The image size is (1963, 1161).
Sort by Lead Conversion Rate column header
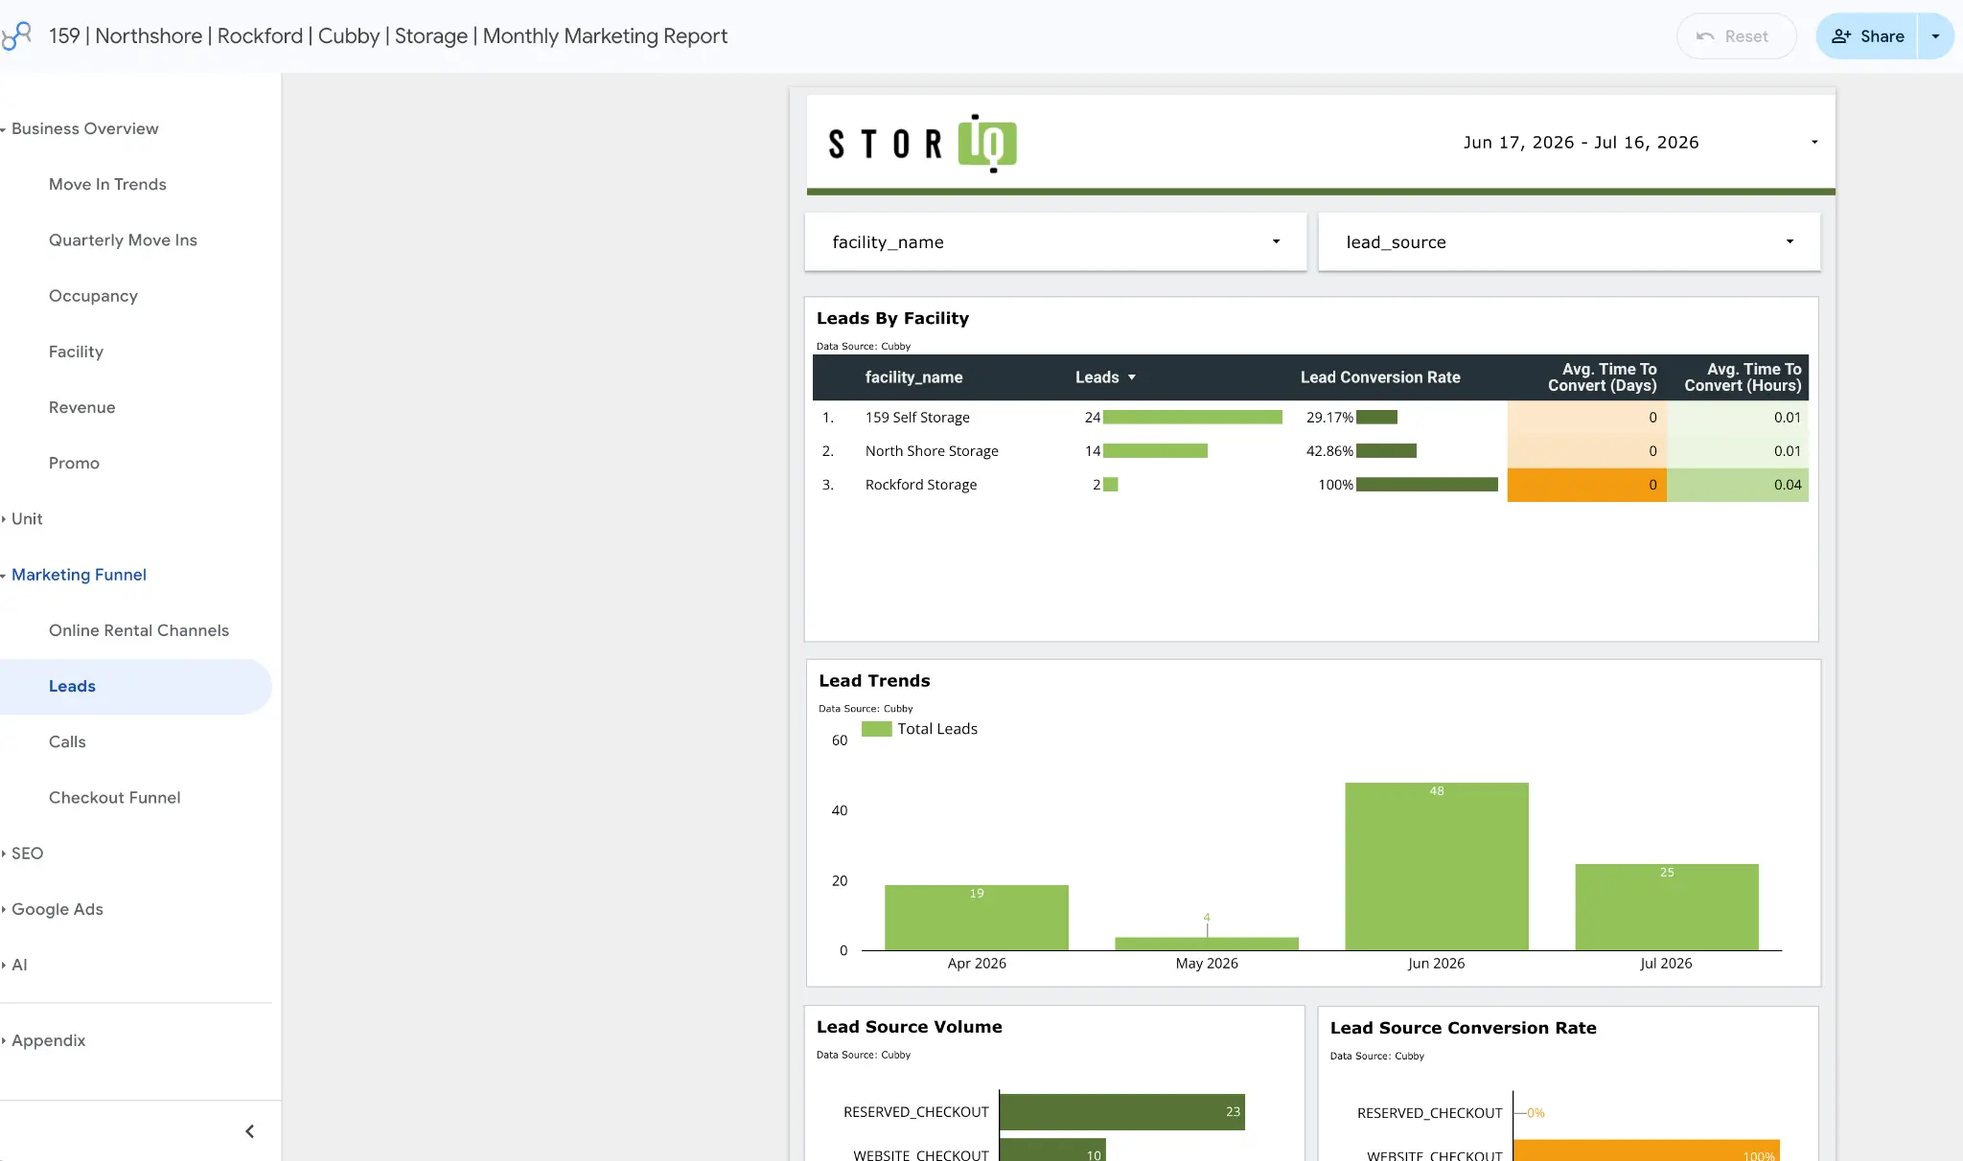point(1380,377)
